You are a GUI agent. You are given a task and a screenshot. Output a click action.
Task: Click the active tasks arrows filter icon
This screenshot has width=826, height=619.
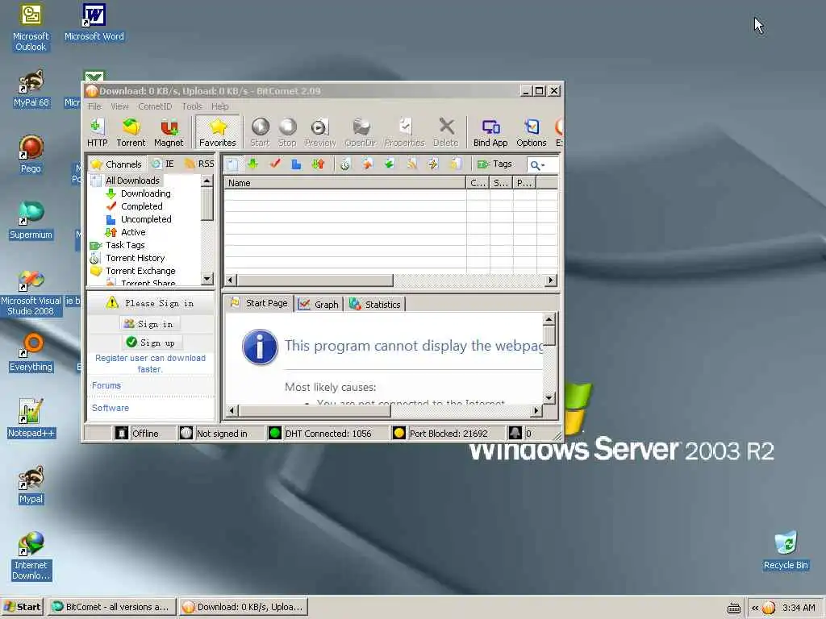(318, 164)
